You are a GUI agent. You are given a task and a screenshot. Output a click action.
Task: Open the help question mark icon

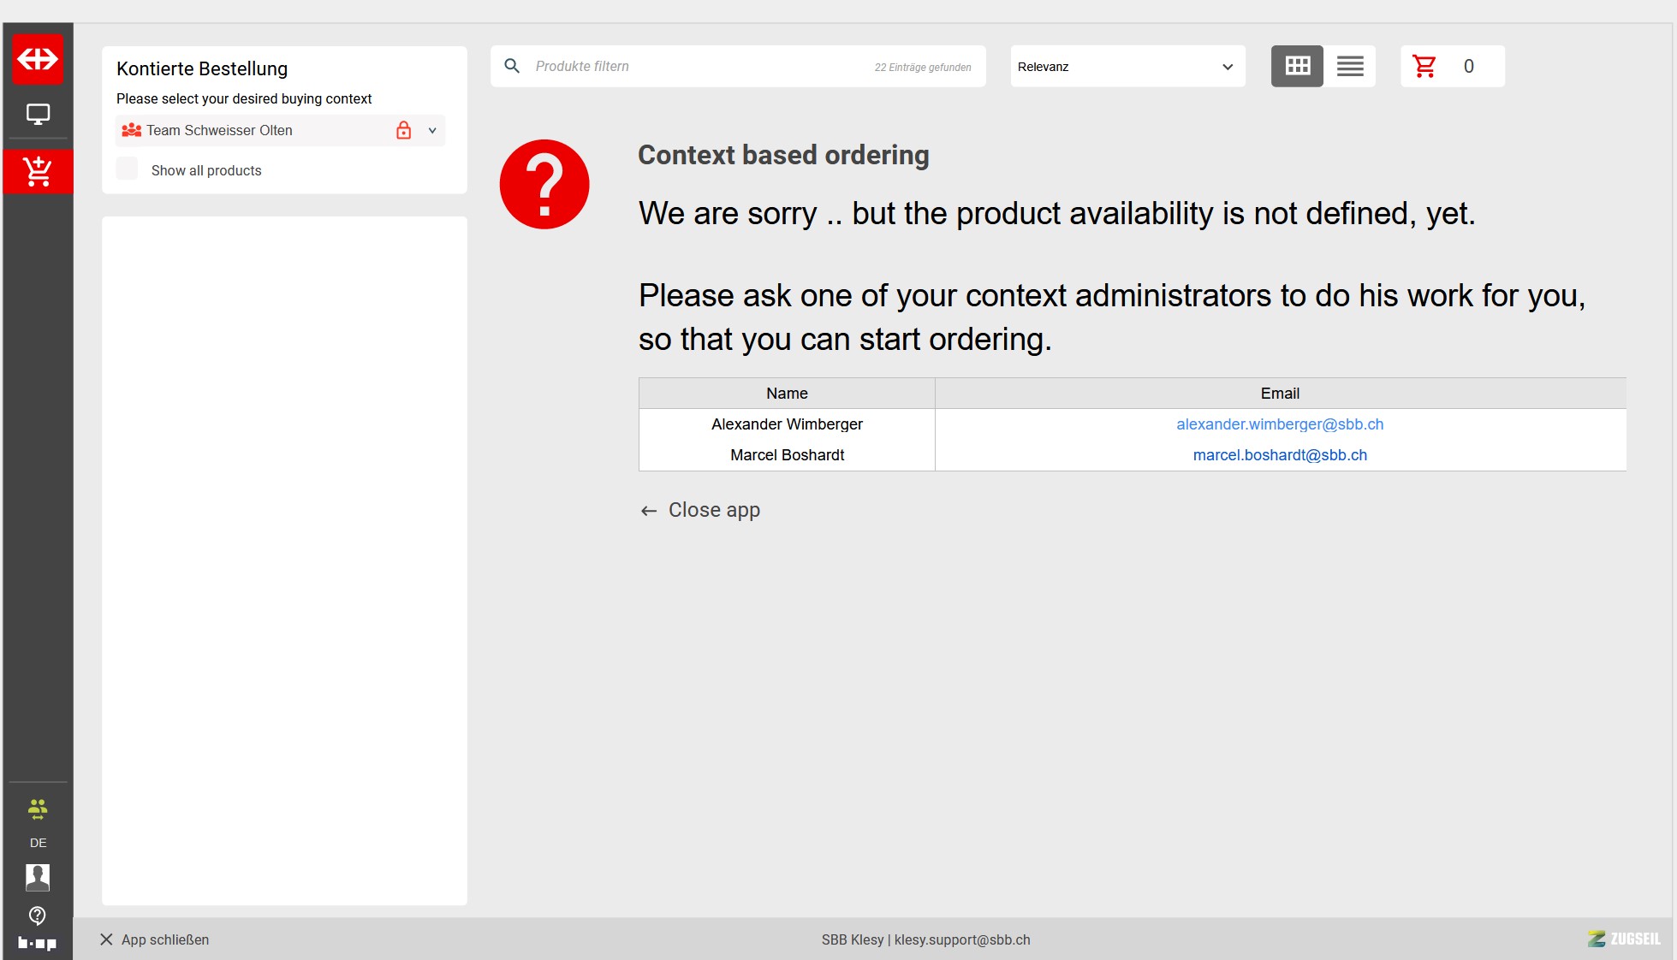click(38, 916)
